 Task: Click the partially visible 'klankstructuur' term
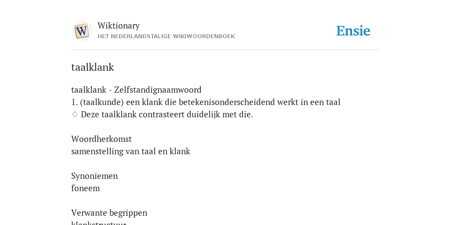click(98, 223)
